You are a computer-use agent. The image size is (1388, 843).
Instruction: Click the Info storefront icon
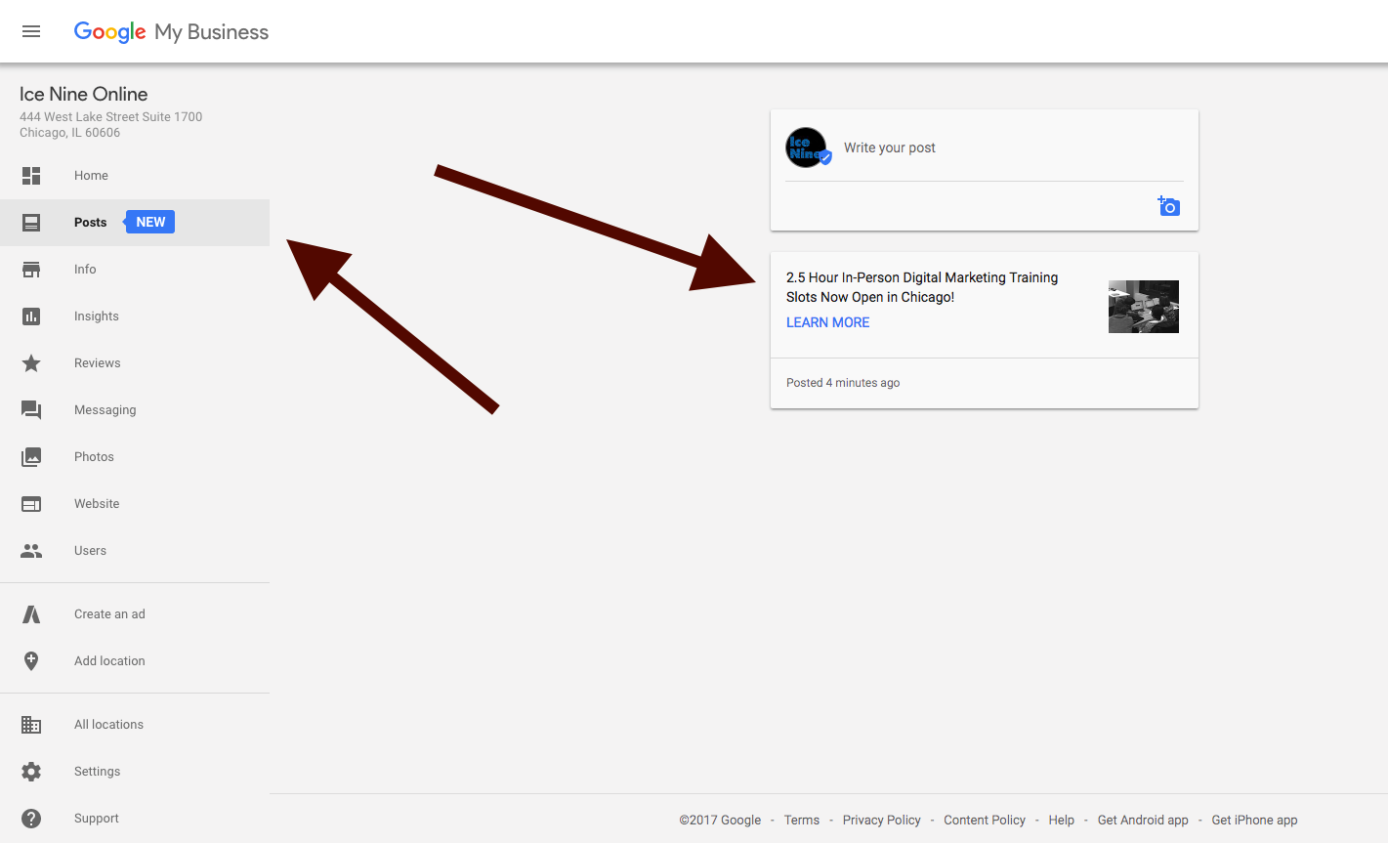(x=31, y=270)
